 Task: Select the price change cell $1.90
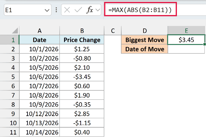click(82, 95)
